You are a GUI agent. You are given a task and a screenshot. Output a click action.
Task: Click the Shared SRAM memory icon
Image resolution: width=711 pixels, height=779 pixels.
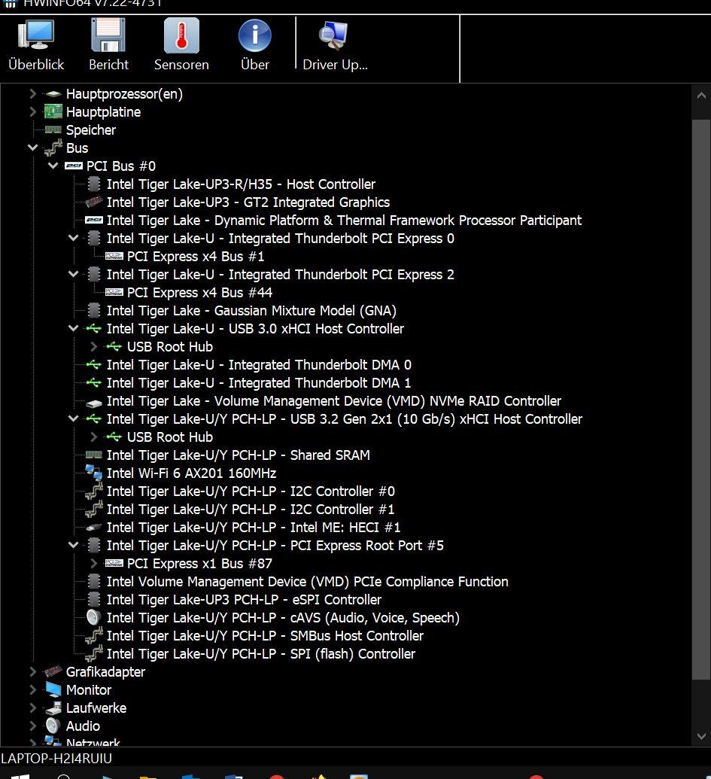pyautogui.click(x=94, y=455)
